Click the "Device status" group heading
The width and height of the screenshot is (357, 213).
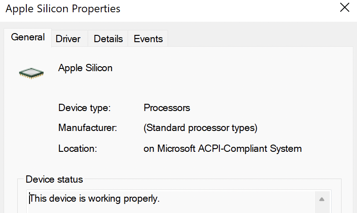point(54,179)
